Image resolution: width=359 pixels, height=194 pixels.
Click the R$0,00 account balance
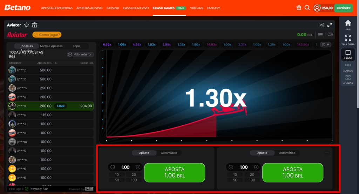click(x=327, y=8)
